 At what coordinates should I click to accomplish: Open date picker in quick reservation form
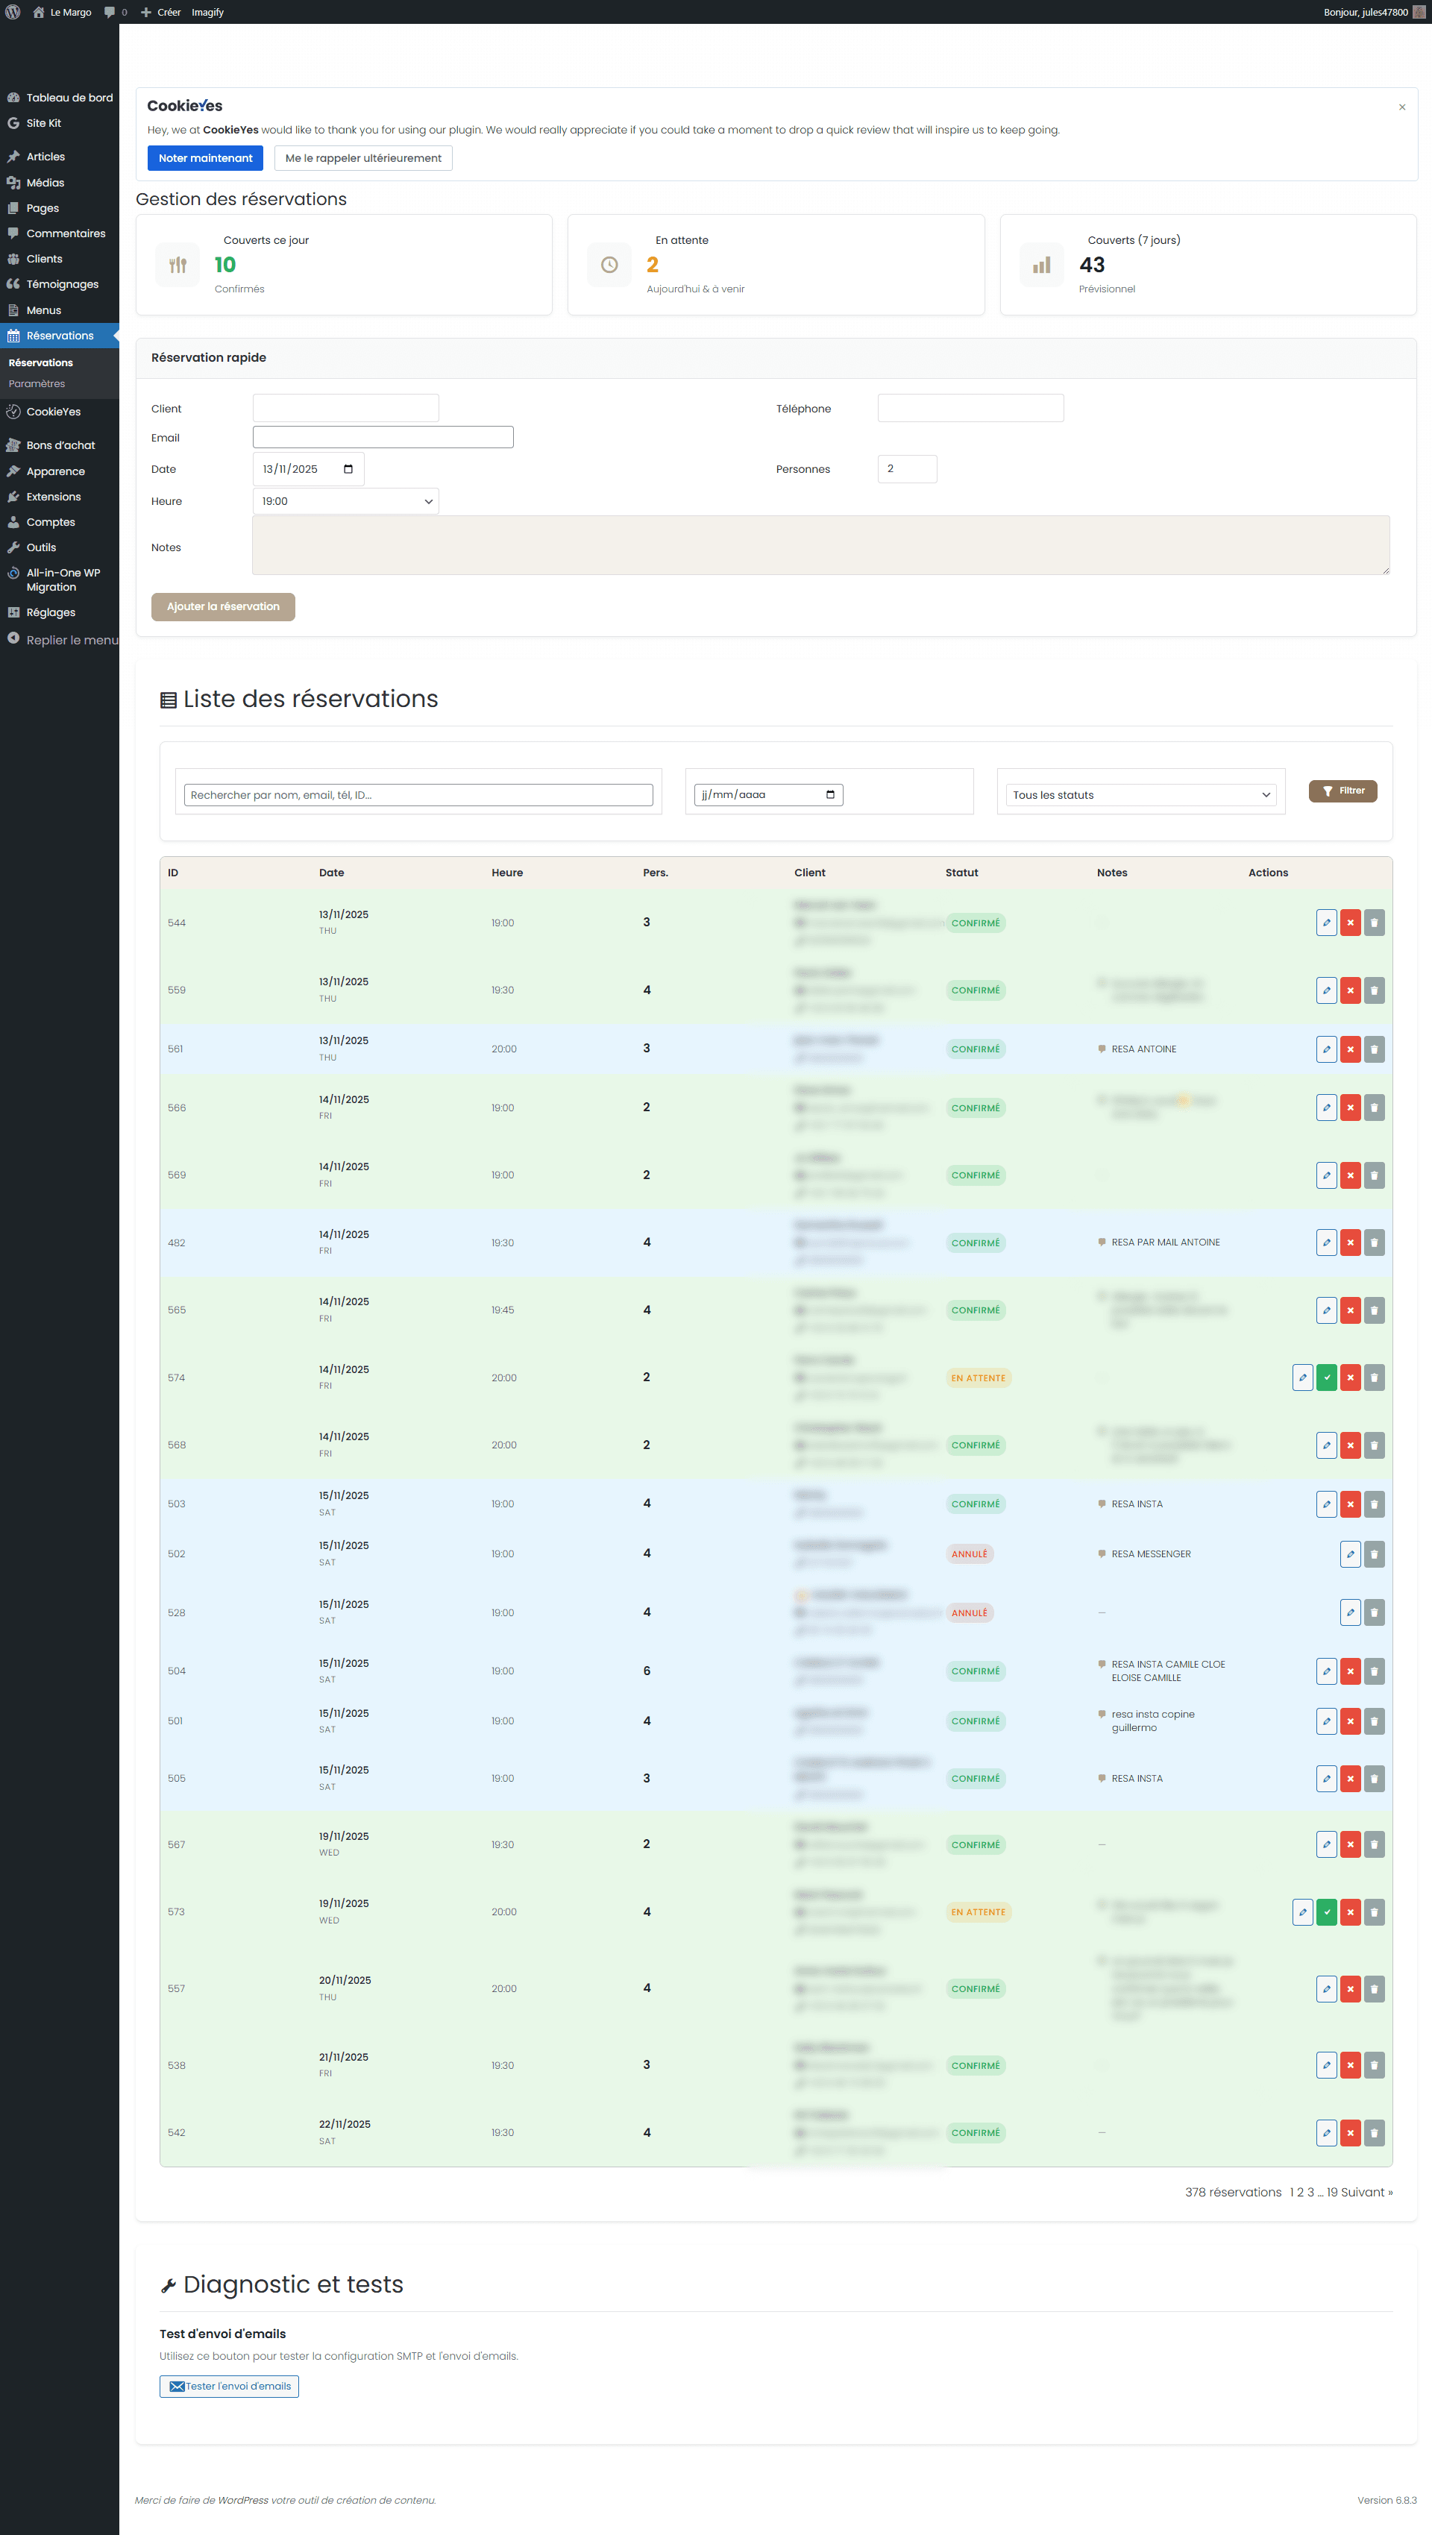348,469
